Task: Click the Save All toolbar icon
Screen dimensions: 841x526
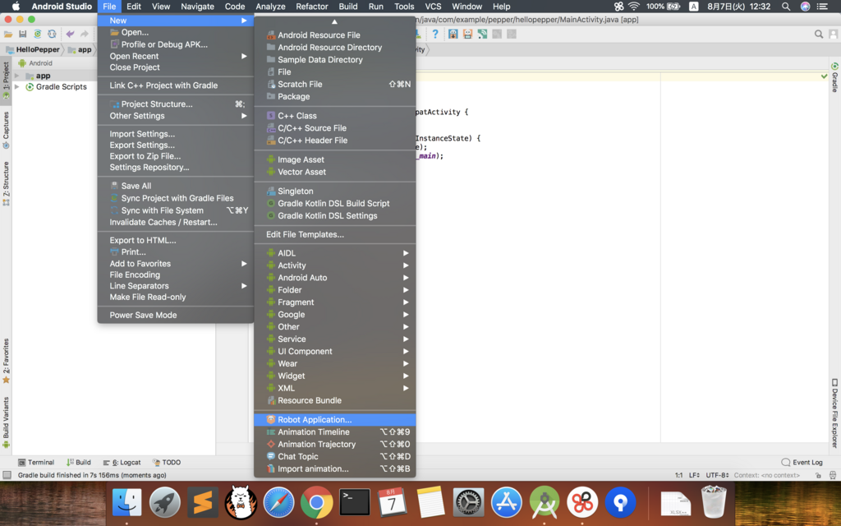Action: coord(22,34)
